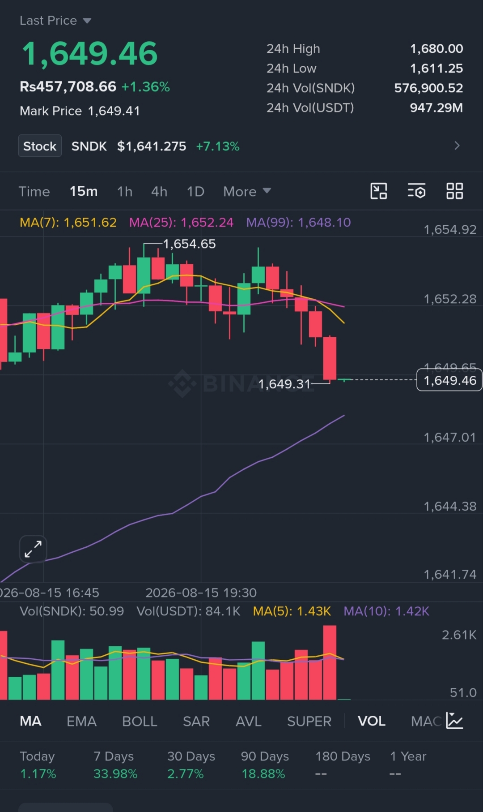Tap the Today 1.17% performance
Image resolution: width=483 pixels, height=812 pixels.
tap(38, 765)
